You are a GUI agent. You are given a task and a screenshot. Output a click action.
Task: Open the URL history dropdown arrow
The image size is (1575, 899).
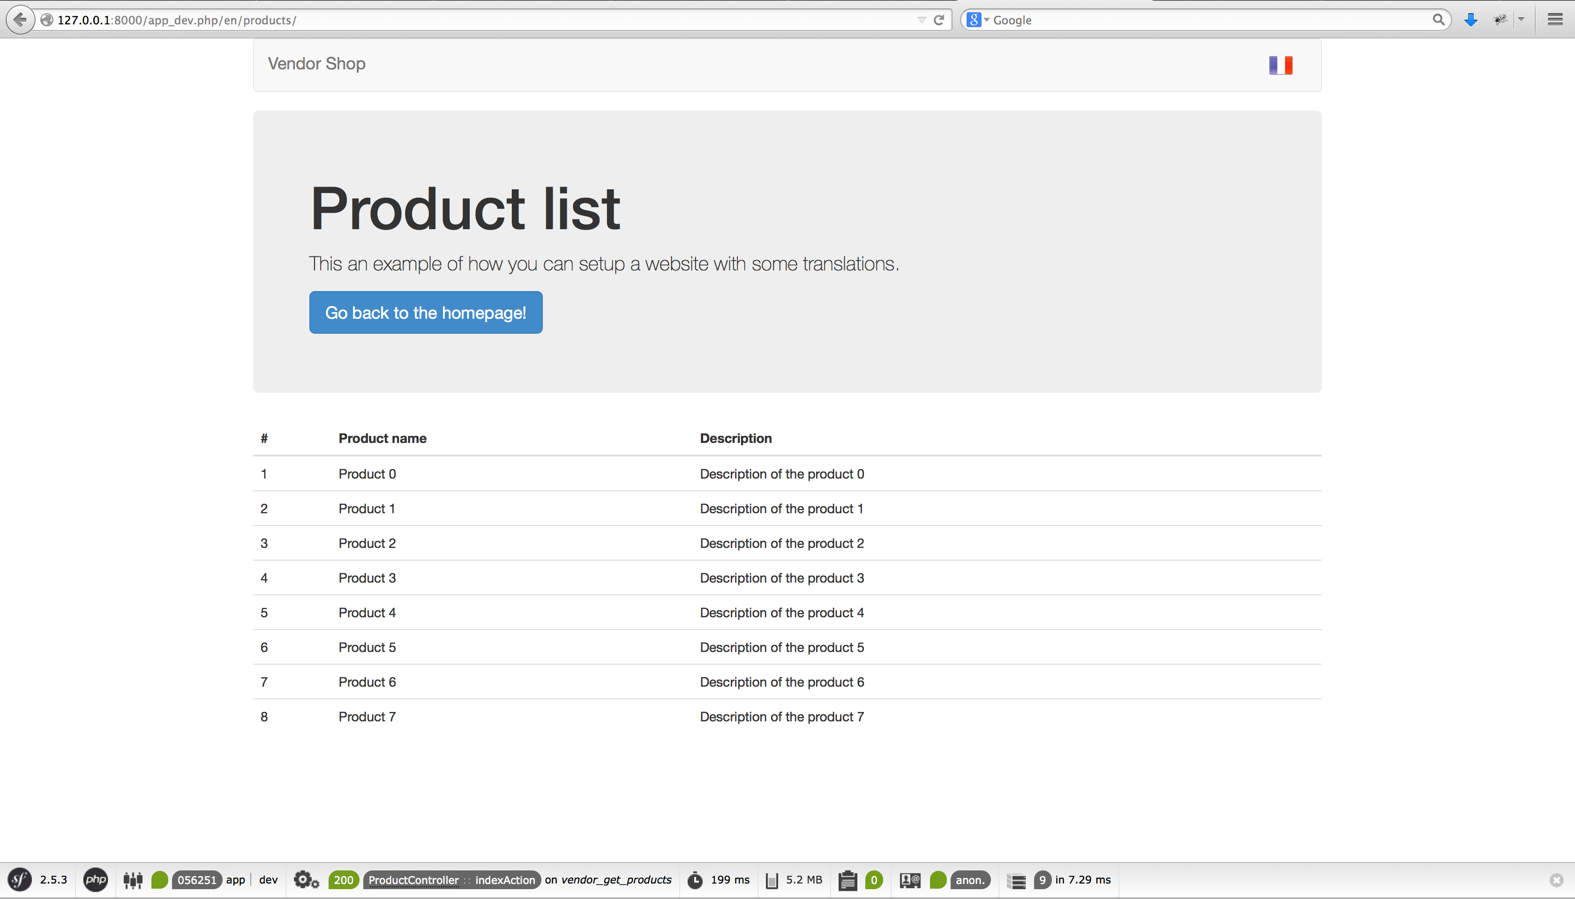(x=921, y=20)
